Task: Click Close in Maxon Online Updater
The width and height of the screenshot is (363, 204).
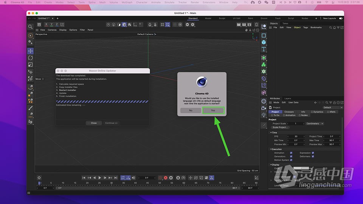Action: click(x=94, y=123)
